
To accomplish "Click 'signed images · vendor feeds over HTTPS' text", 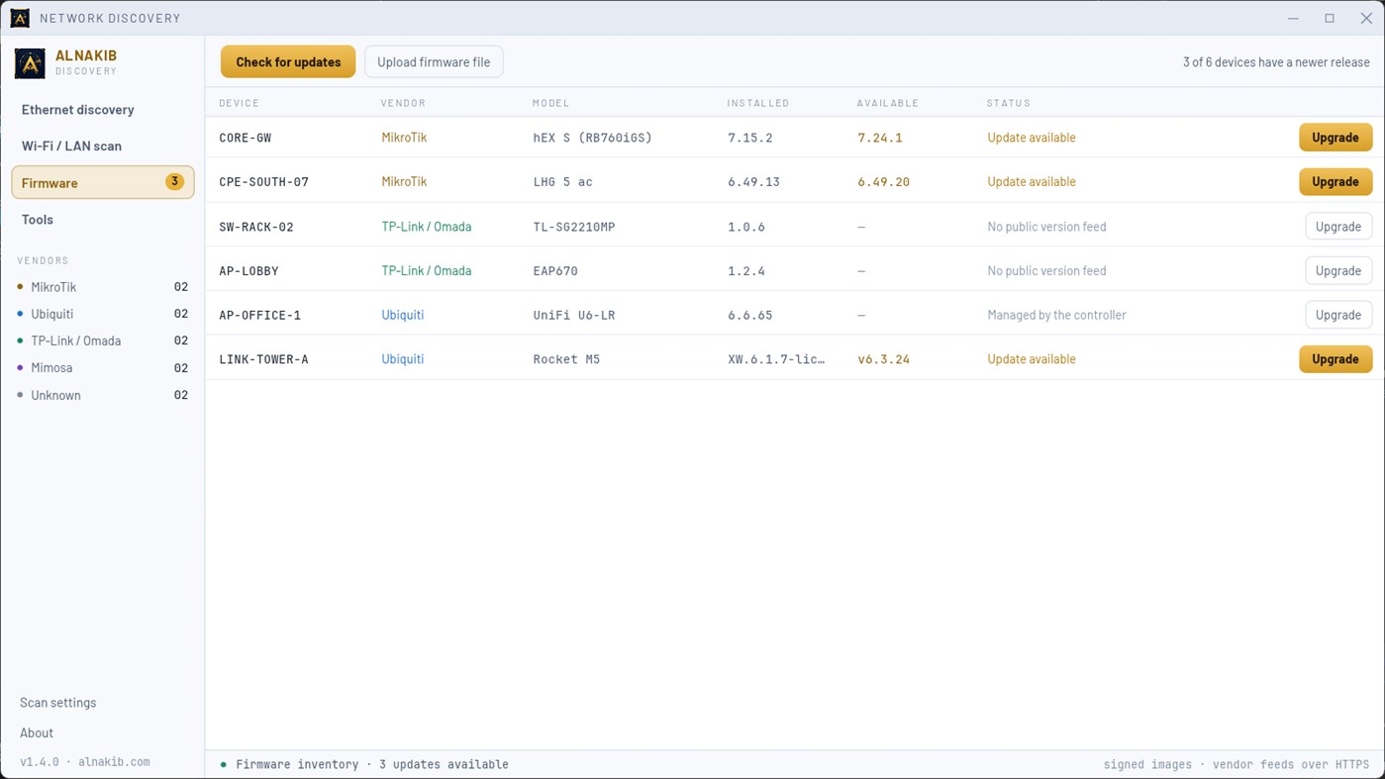I will pyautogui.click(x=1237, y=764).
